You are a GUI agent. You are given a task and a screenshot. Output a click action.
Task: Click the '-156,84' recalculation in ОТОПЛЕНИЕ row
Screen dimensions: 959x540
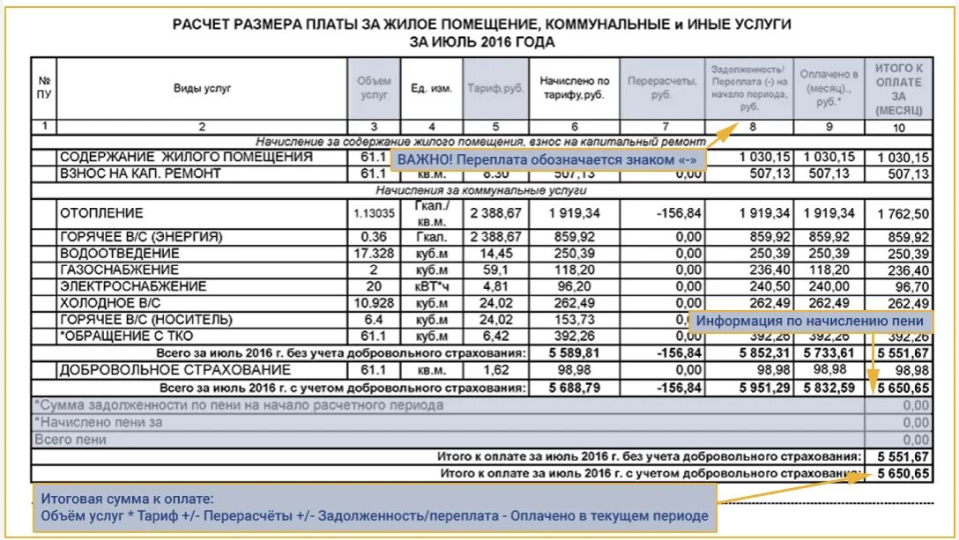point(678,213)
